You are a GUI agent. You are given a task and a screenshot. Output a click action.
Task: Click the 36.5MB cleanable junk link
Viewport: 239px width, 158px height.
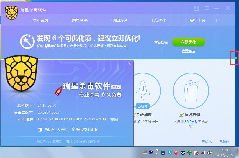coord(191,122)
